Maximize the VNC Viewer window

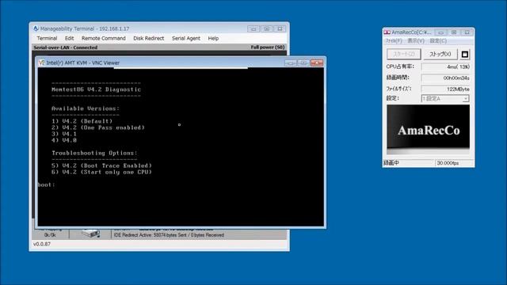click(x=303, y=63)
